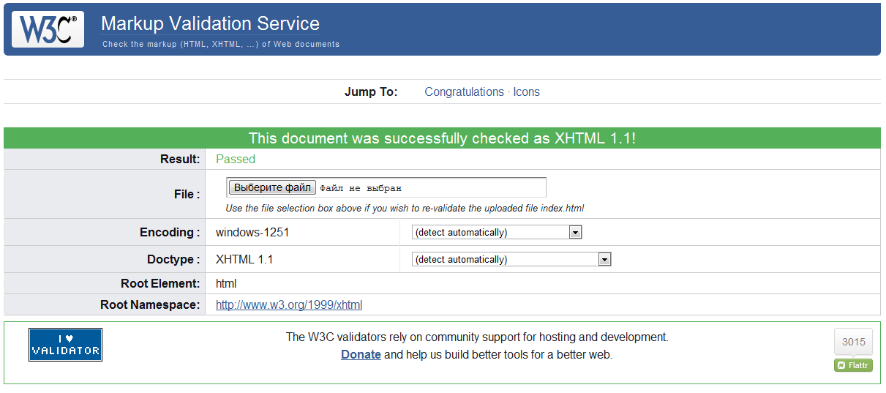Click the Root Namespace label
Screen dimensions: 886x393
(x=150, y=305)
